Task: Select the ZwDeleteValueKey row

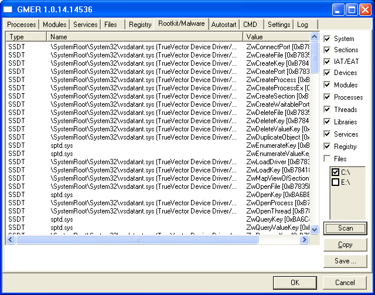Action: [158, 129]
